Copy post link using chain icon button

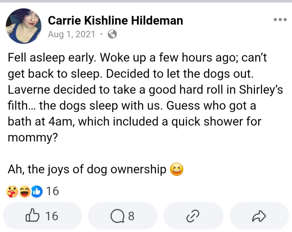click(193, 216)
